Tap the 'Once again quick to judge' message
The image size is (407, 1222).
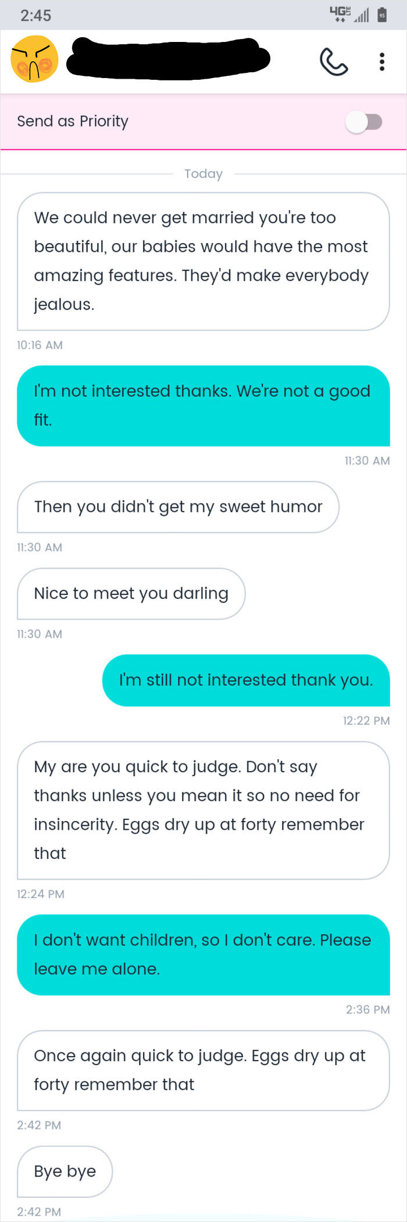pyautogui.click(x=203, y=1070)
